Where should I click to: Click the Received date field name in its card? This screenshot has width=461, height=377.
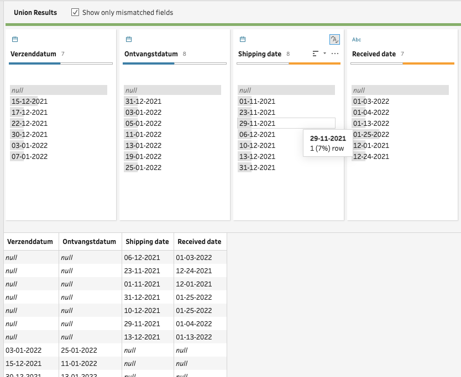[374, 54]
